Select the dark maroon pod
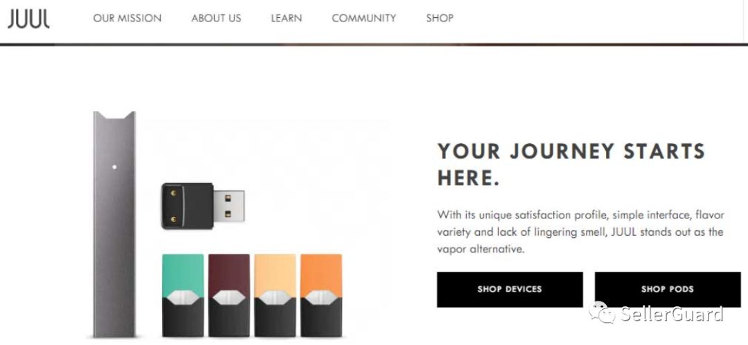 click(229, 295)
